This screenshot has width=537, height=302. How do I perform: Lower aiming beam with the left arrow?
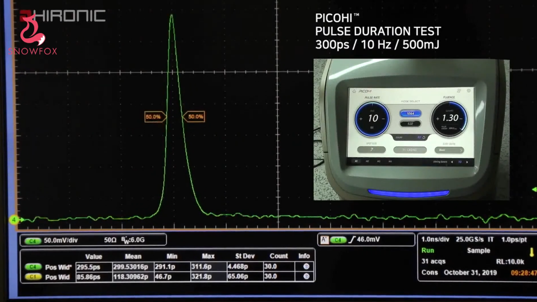coord(452,162)
